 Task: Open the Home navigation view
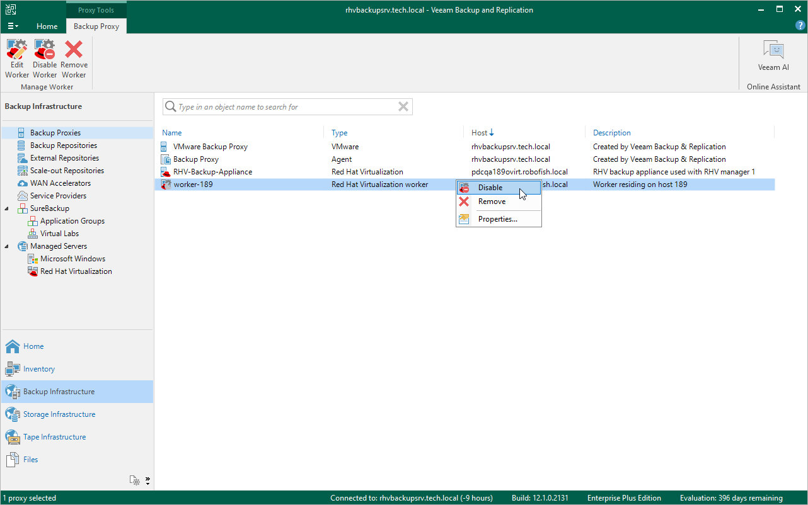(x=77, y=346)
